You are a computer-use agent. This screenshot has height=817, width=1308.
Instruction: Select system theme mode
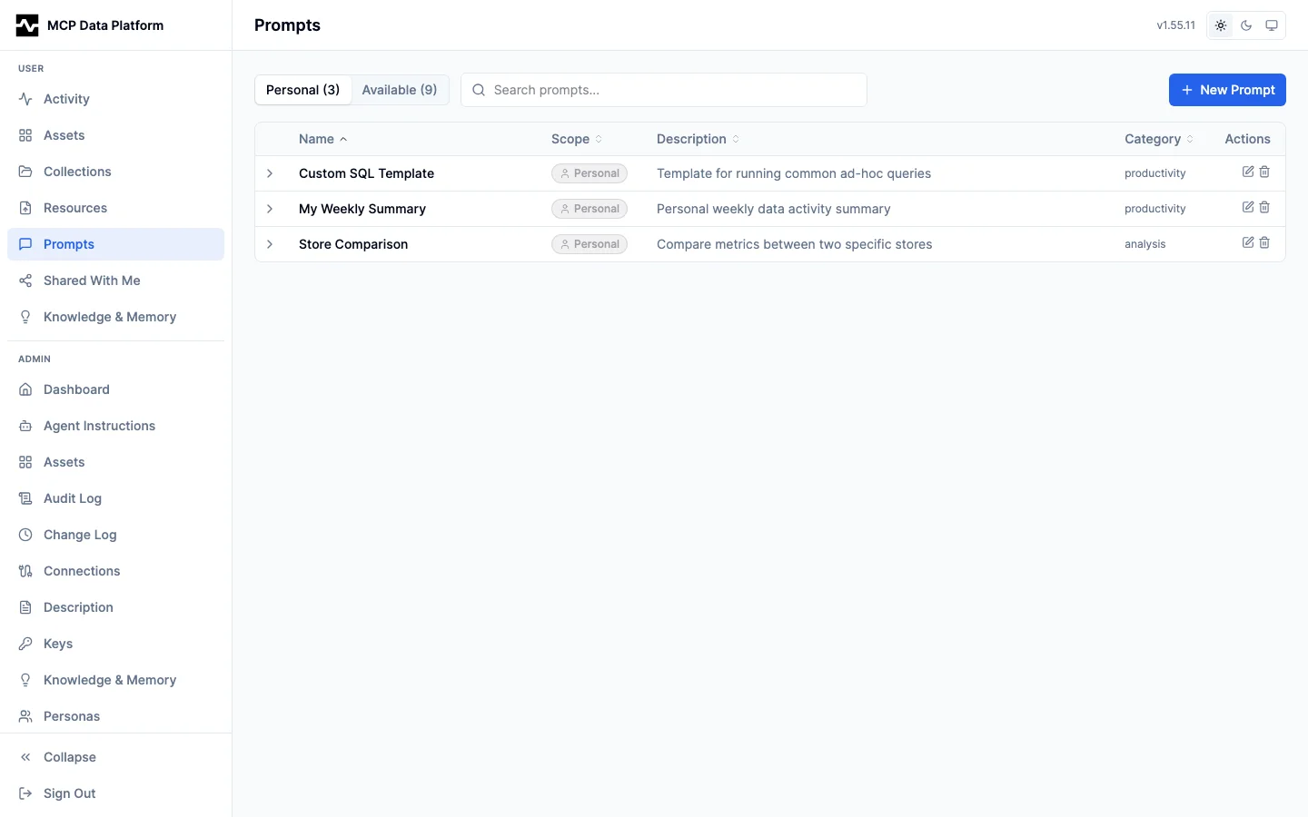click(x=1272, y=25)
